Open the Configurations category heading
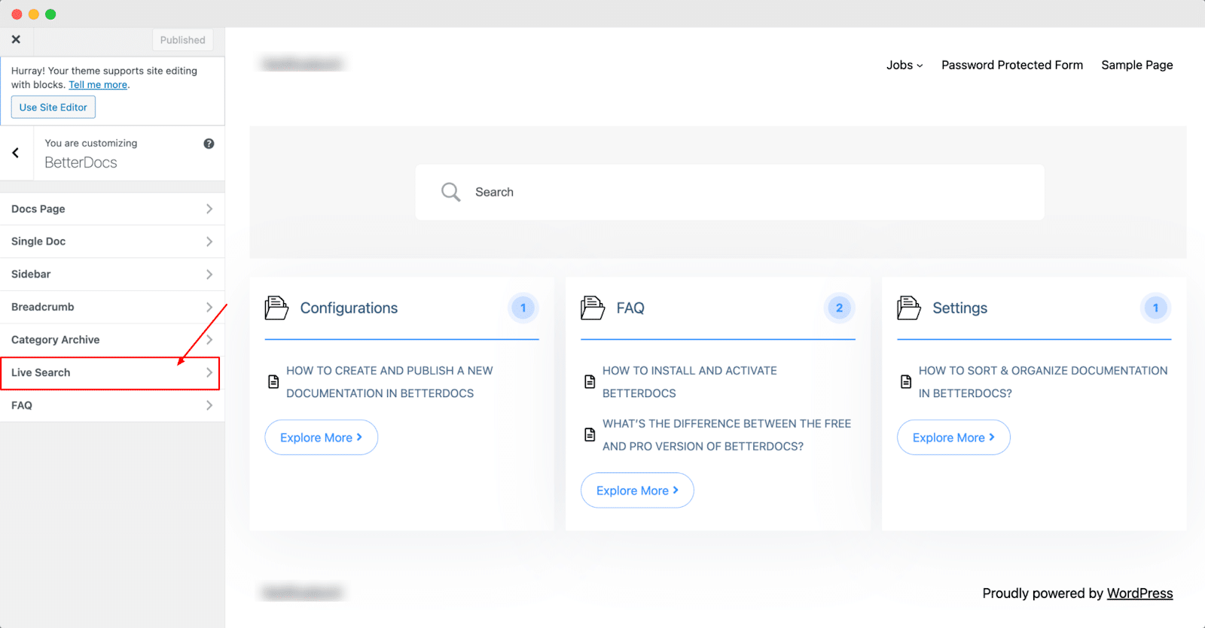The image size is (1205, 628). coord(349,308)
